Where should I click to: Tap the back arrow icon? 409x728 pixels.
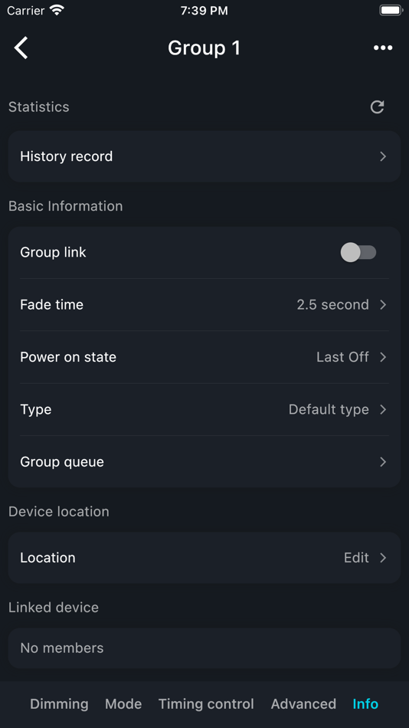tap(21, 48)
